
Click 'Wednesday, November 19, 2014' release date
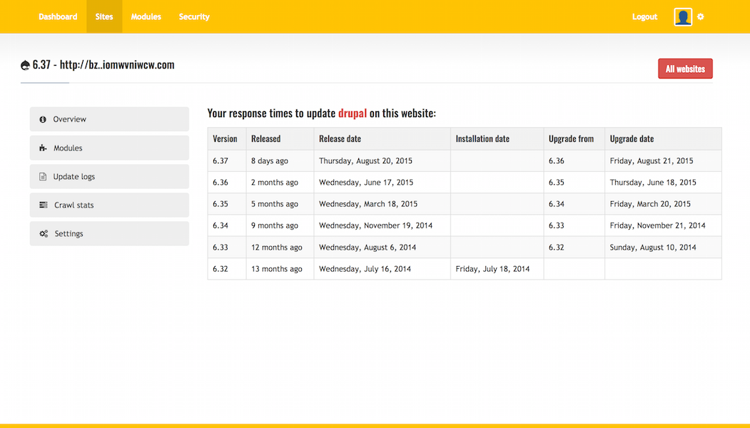point(375,225)
